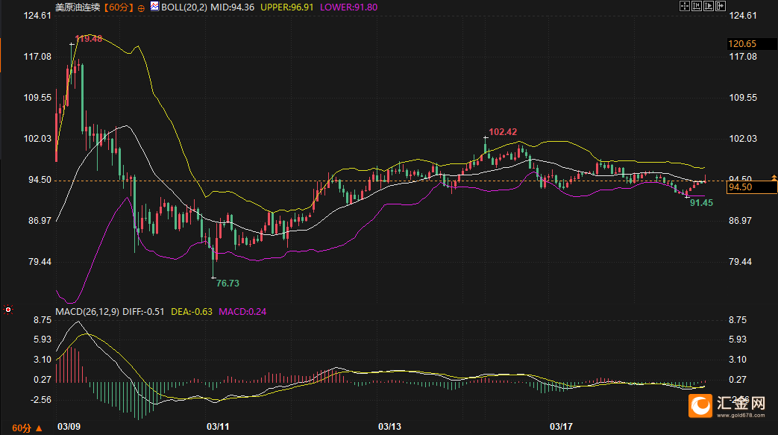Screen dimensions: 778x435
Task: Click the 76.73 low price annotation
Action: [228, 284]
